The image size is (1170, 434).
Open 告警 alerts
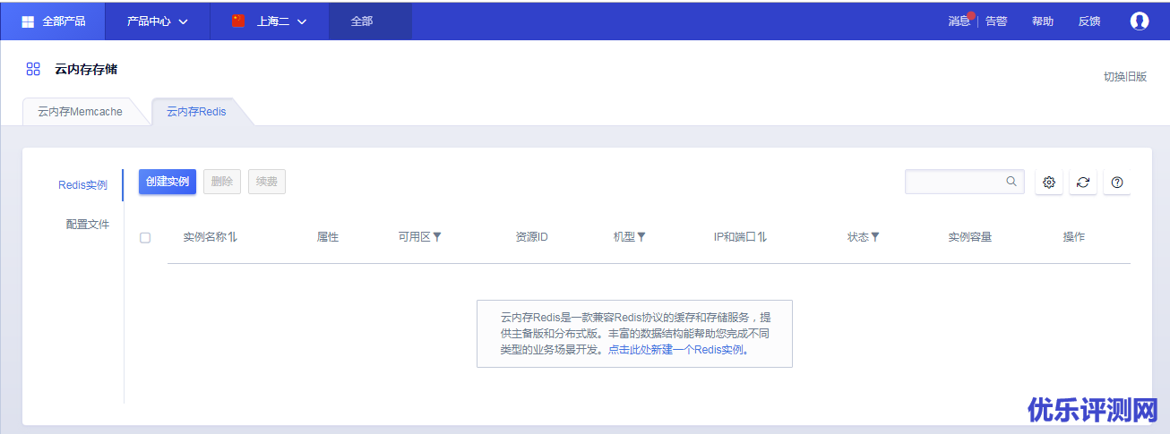click(996, 21)
